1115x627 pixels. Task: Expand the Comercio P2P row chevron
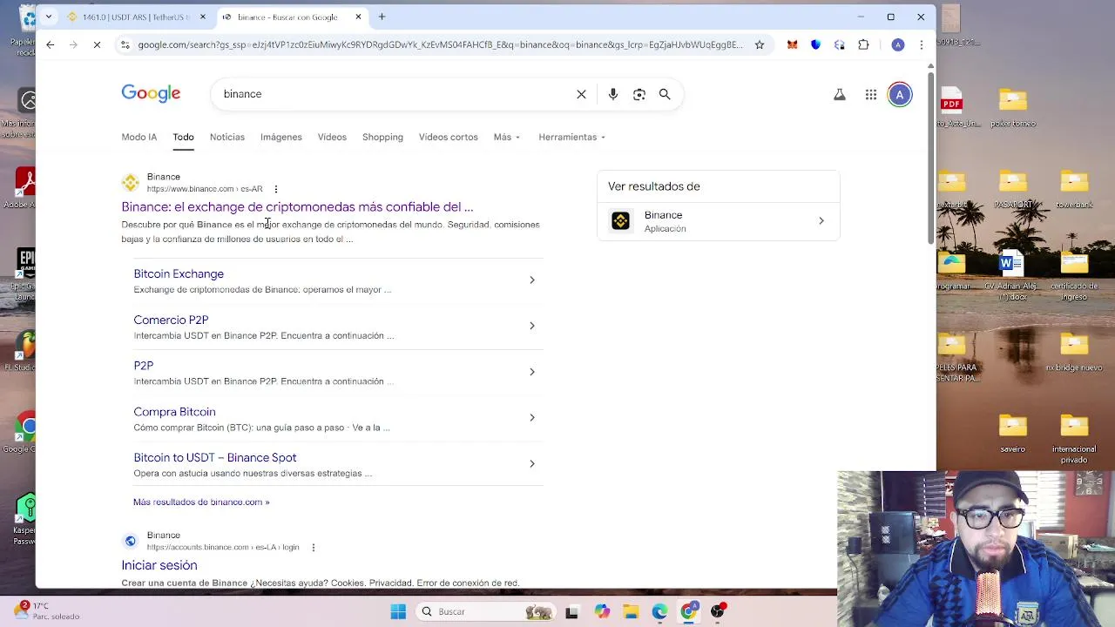tap(531, 326)
